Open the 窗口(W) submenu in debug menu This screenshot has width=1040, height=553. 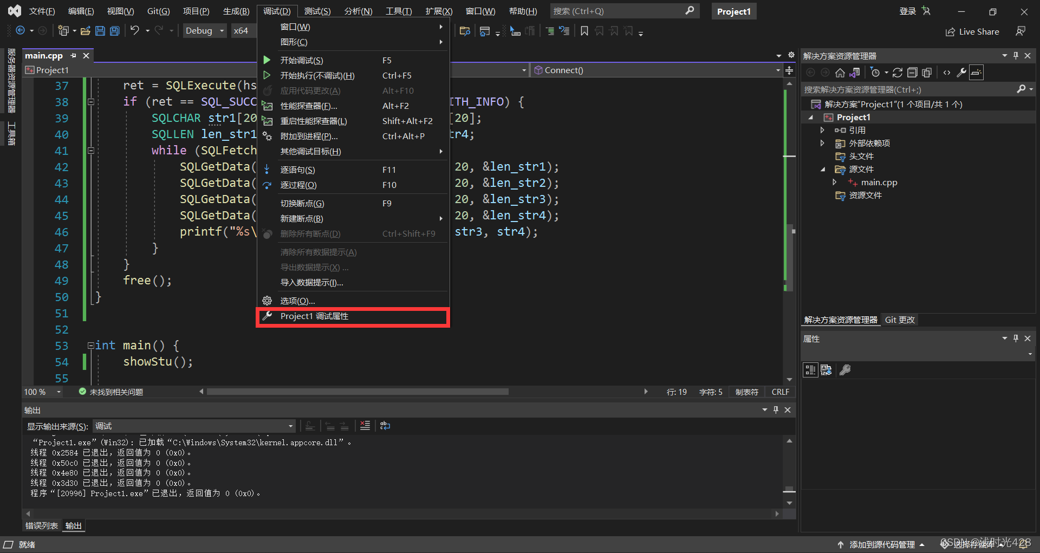[x=353, y=27]
